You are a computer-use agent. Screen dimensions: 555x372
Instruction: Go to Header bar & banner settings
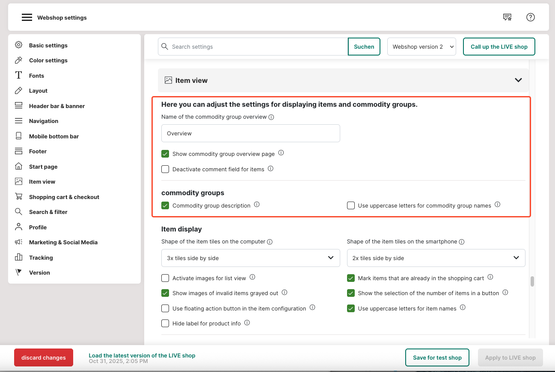57,106
